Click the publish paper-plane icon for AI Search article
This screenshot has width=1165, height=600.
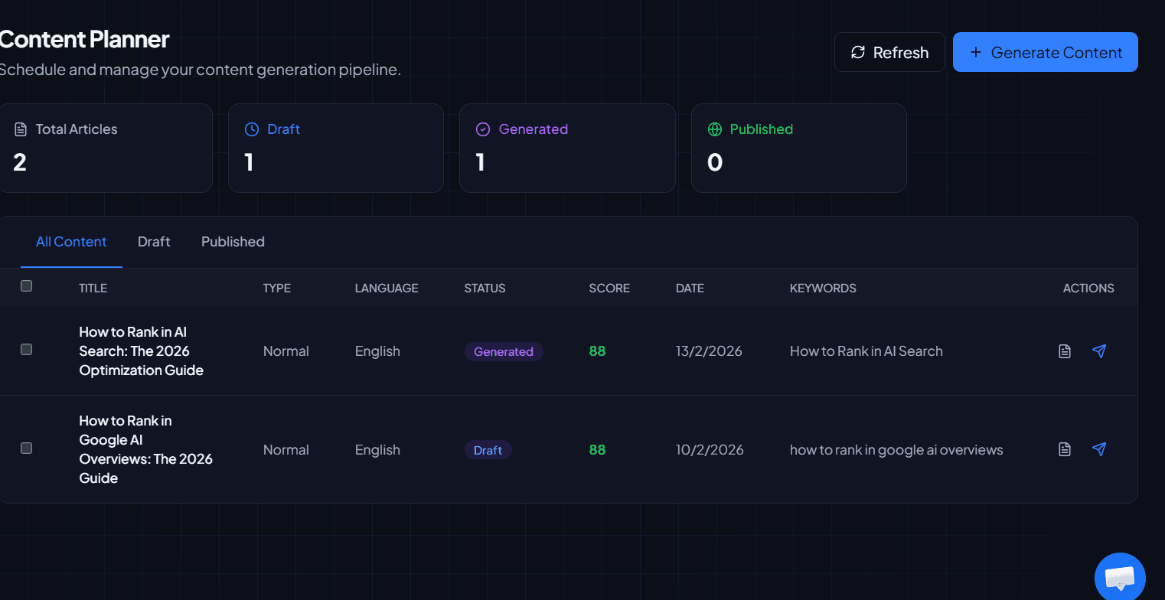pyautogui.click(x=1100, y=351)
